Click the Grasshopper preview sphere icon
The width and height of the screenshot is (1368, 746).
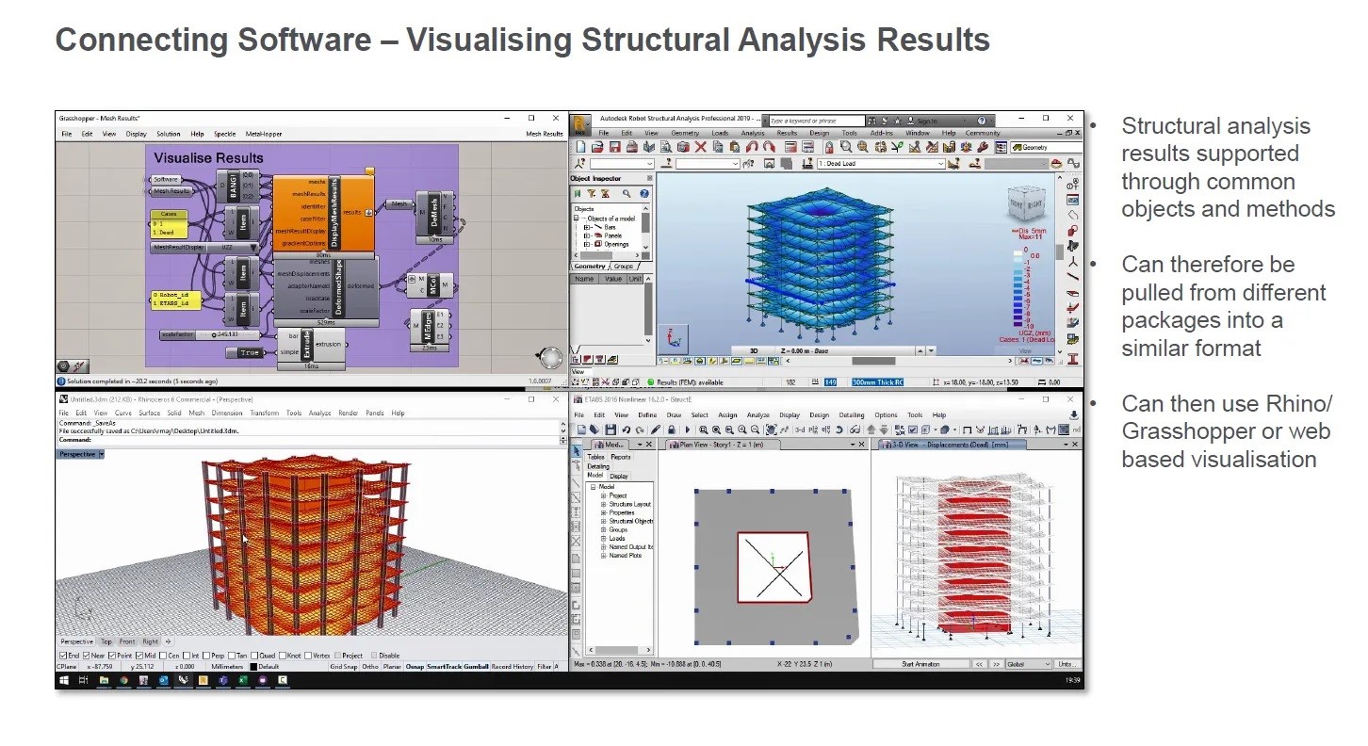[x=549, y=357]
